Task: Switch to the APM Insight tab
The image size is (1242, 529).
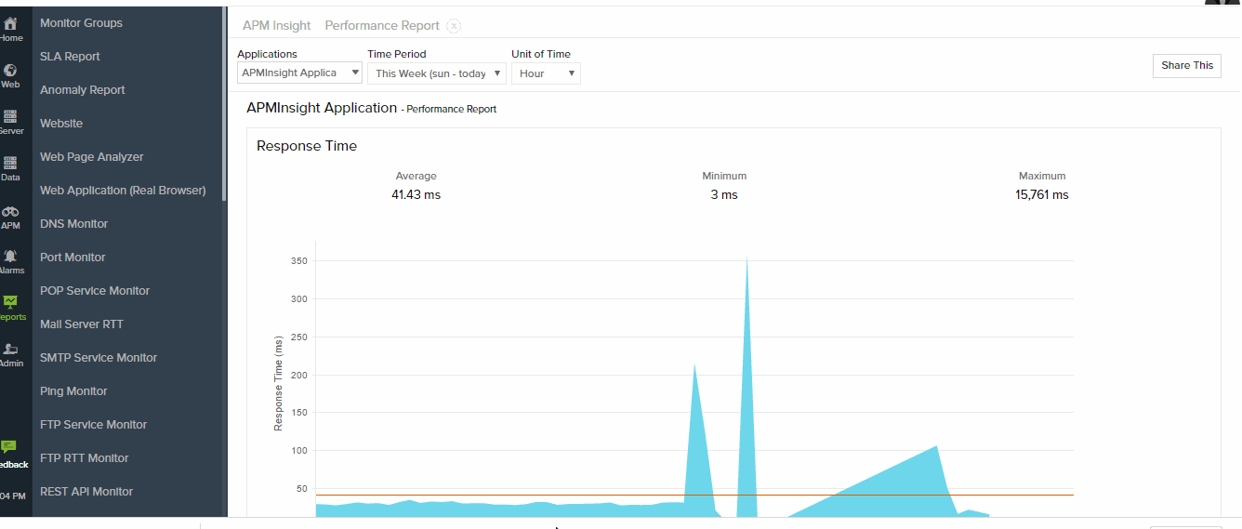Action: [x=276, y=26]
